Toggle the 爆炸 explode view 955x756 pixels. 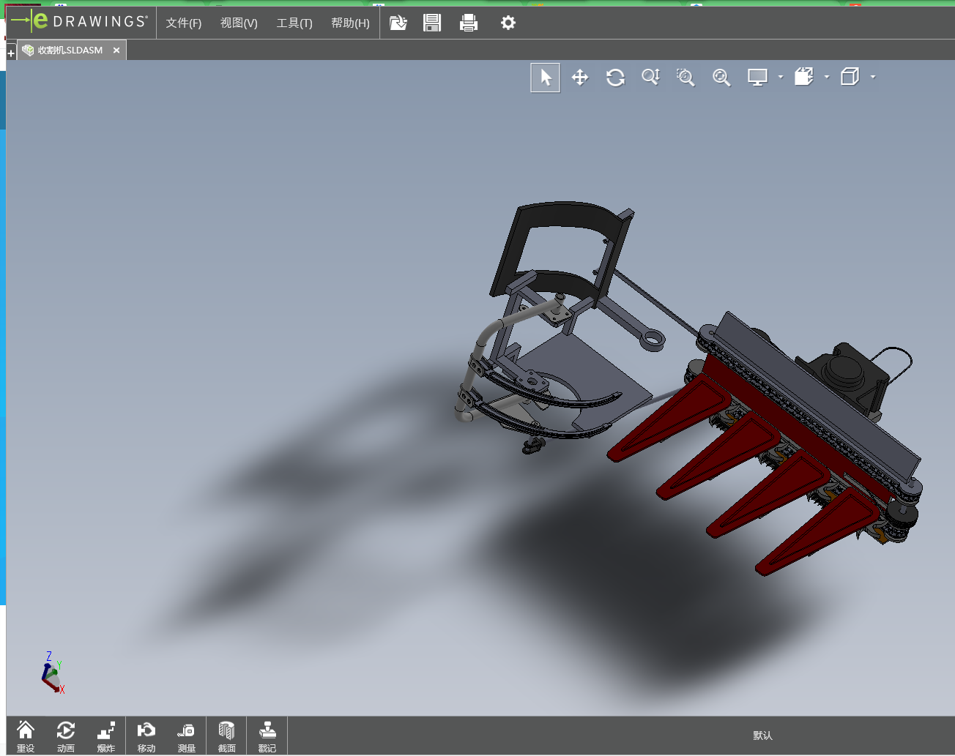106,736
